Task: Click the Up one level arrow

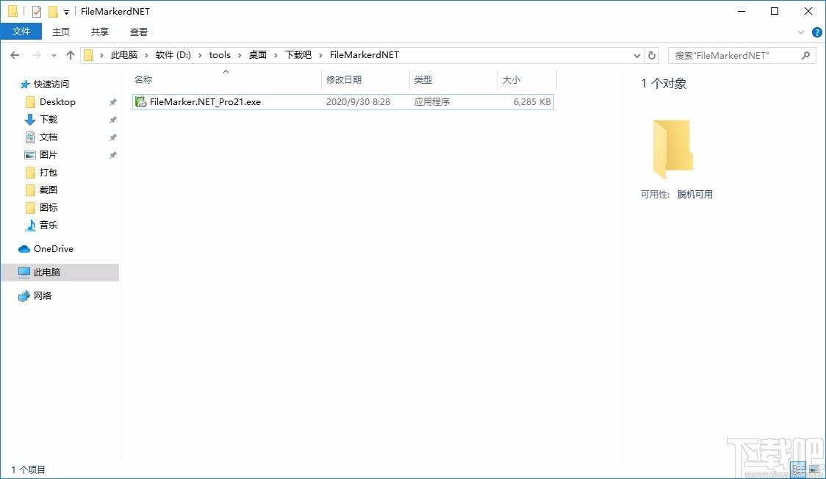Action: click(71, 55)
